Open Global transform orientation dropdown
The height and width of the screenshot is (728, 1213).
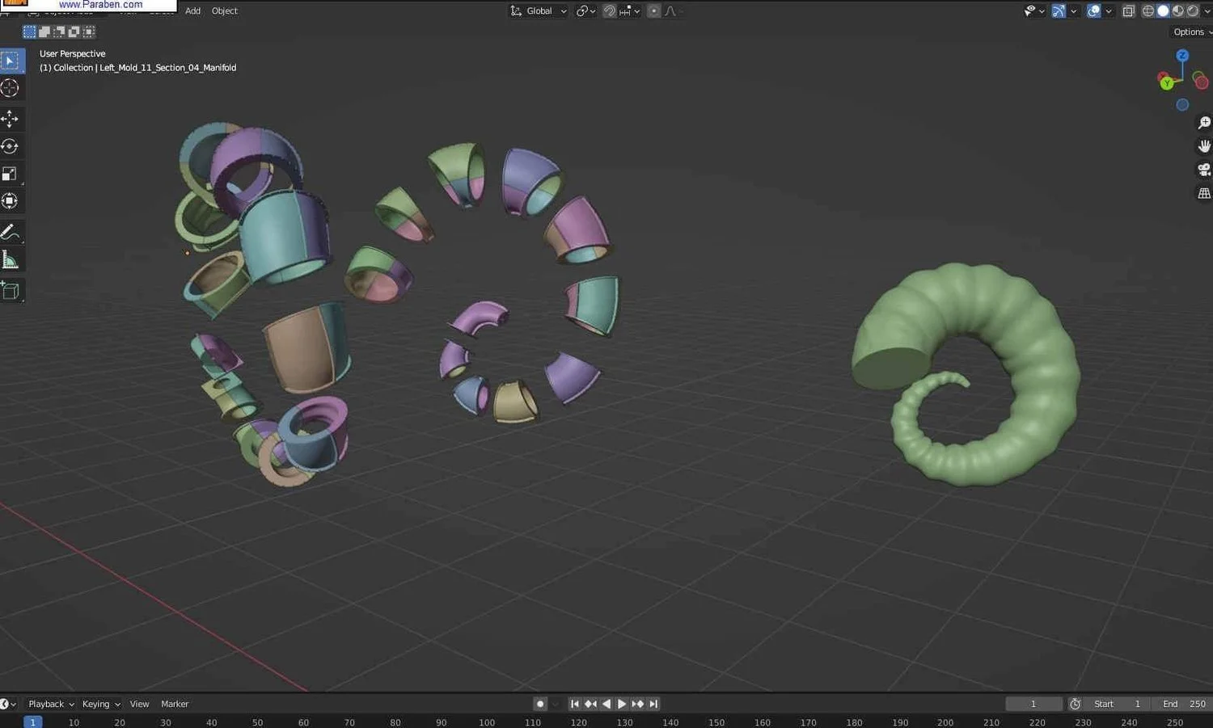539,11
